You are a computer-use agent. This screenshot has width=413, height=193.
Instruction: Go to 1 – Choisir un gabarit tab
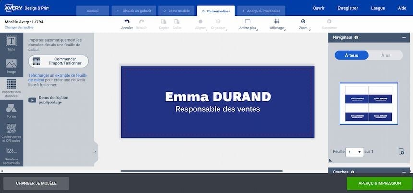(x=134, y=11)
